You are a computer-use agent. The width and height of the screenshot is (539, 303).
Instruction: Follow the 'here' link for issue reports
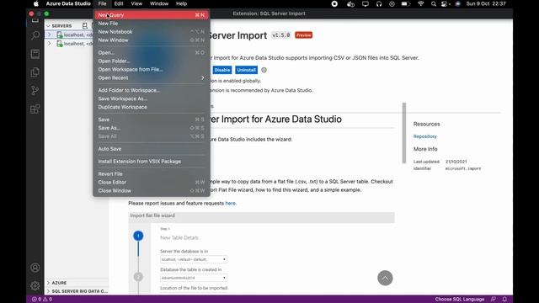(x=230, y=204)
